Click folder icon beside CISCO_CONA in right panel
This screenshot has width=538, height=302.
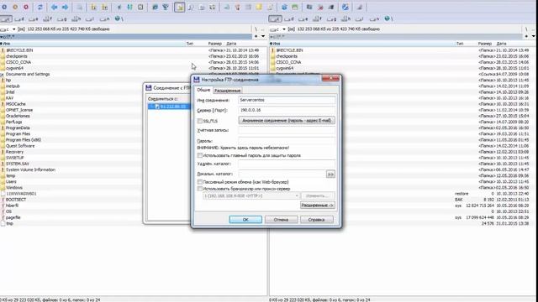[x=272, y=62]
